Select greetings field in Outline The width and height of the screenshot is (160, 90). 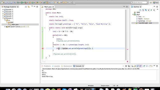click(x=144, y=21)
